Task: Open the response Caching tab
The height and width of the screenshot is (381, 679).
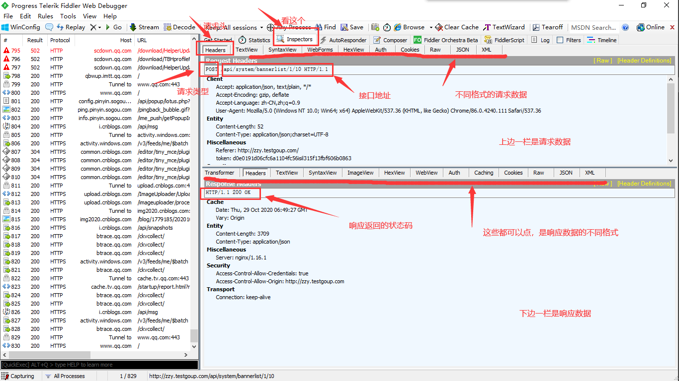Action: (x=484, y=173)
